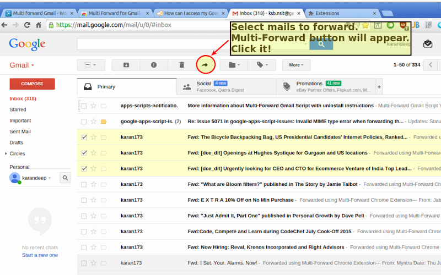Open the Set. Your. Alarms. Now! mail
The width and height of the screenshot is (441, 275).
click(259, 263)
